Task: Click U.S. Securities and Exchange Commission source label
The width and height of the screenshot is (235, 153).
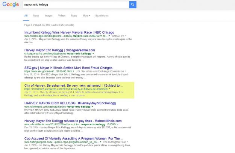Action: click(x=100, y=71)
